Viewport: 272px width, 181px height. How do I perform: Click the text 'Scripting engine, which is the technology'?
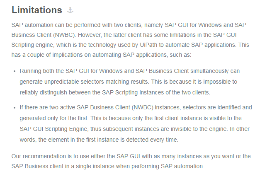pyautogui.click(x=64, y=45)
